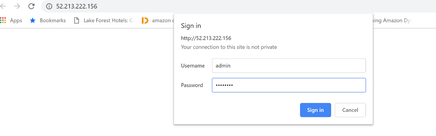Open the Lake Forest Hotels bookmark text
Screen dimensions: 436x136
click(x=109, y=20)
